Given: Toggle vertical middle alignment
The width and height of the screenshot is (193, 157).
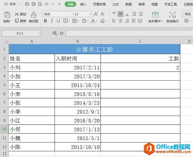Looking at the screenshot, I should (120, 14).
